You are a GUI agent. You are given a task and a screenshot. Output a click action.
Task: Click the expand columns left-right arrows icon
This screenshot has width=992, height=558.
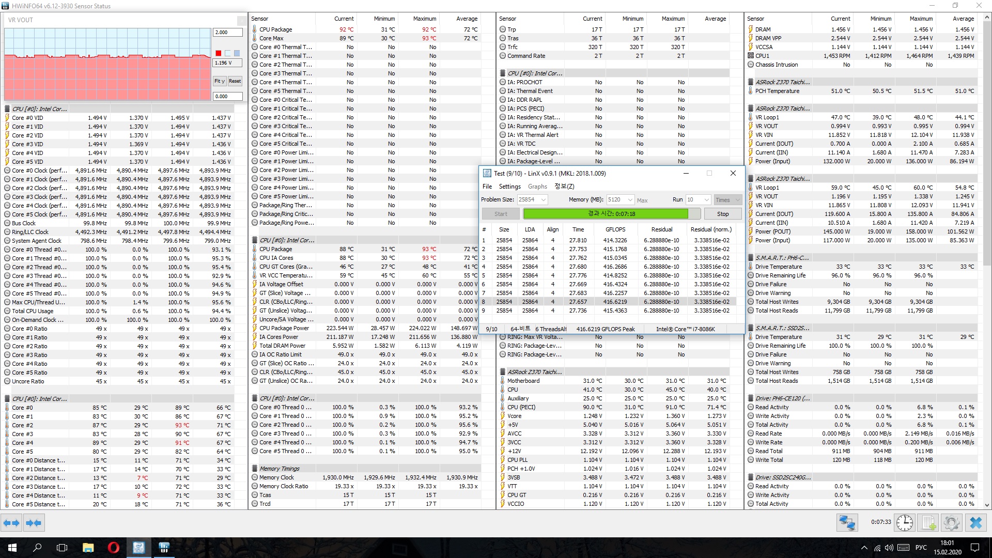tap(11, 523)
